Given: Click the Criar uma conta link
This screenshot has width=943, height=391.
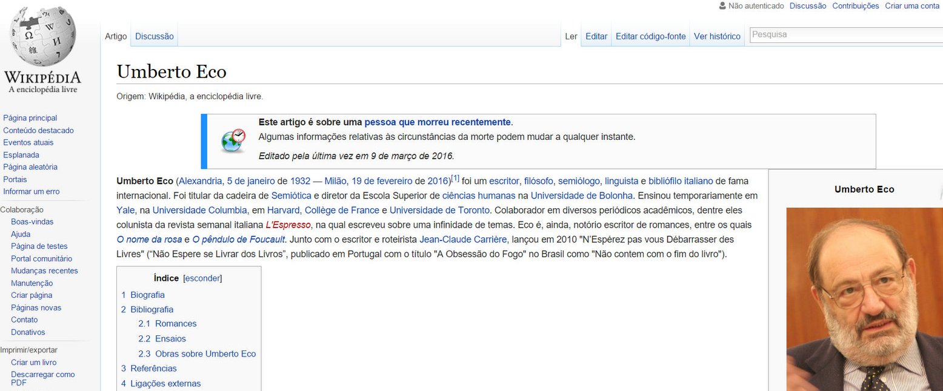Looking at the screenshot, I should coord(911,6).
